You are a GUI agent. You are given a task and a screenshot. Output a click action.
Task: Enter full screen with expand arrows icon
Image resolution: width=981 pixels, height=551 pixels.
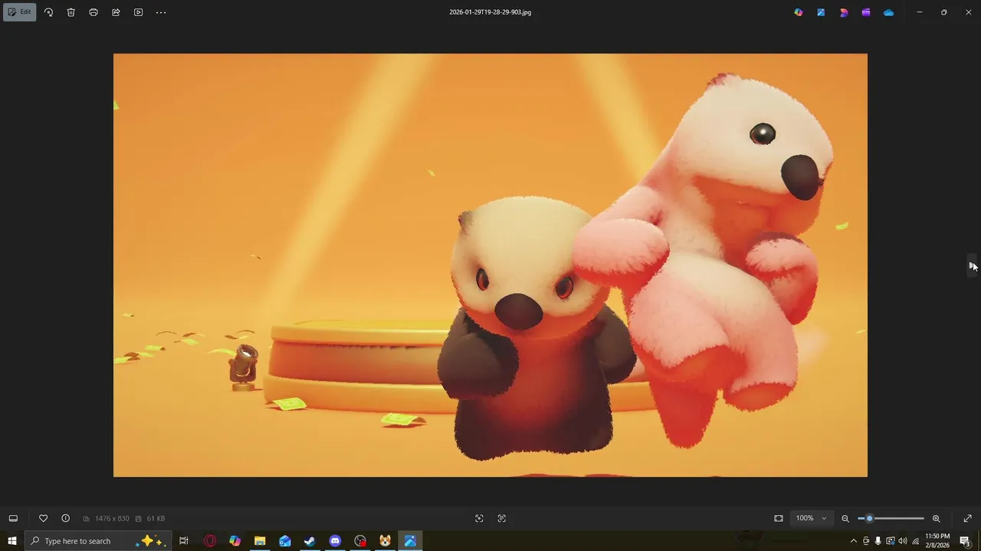[967, 518]
